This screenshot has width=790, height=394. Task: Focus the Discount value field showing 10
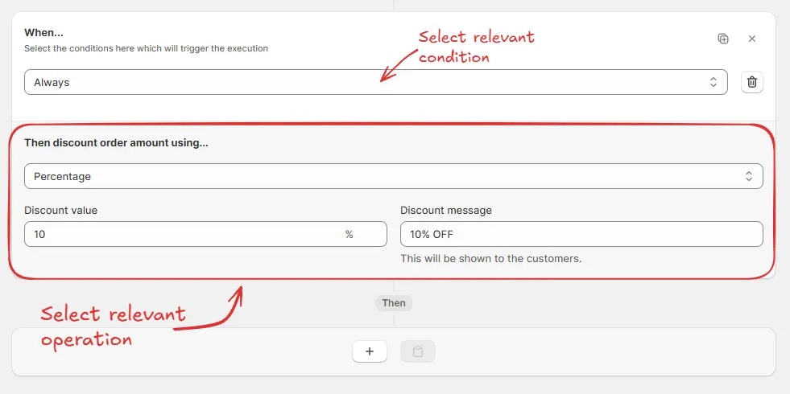point(205,234)
